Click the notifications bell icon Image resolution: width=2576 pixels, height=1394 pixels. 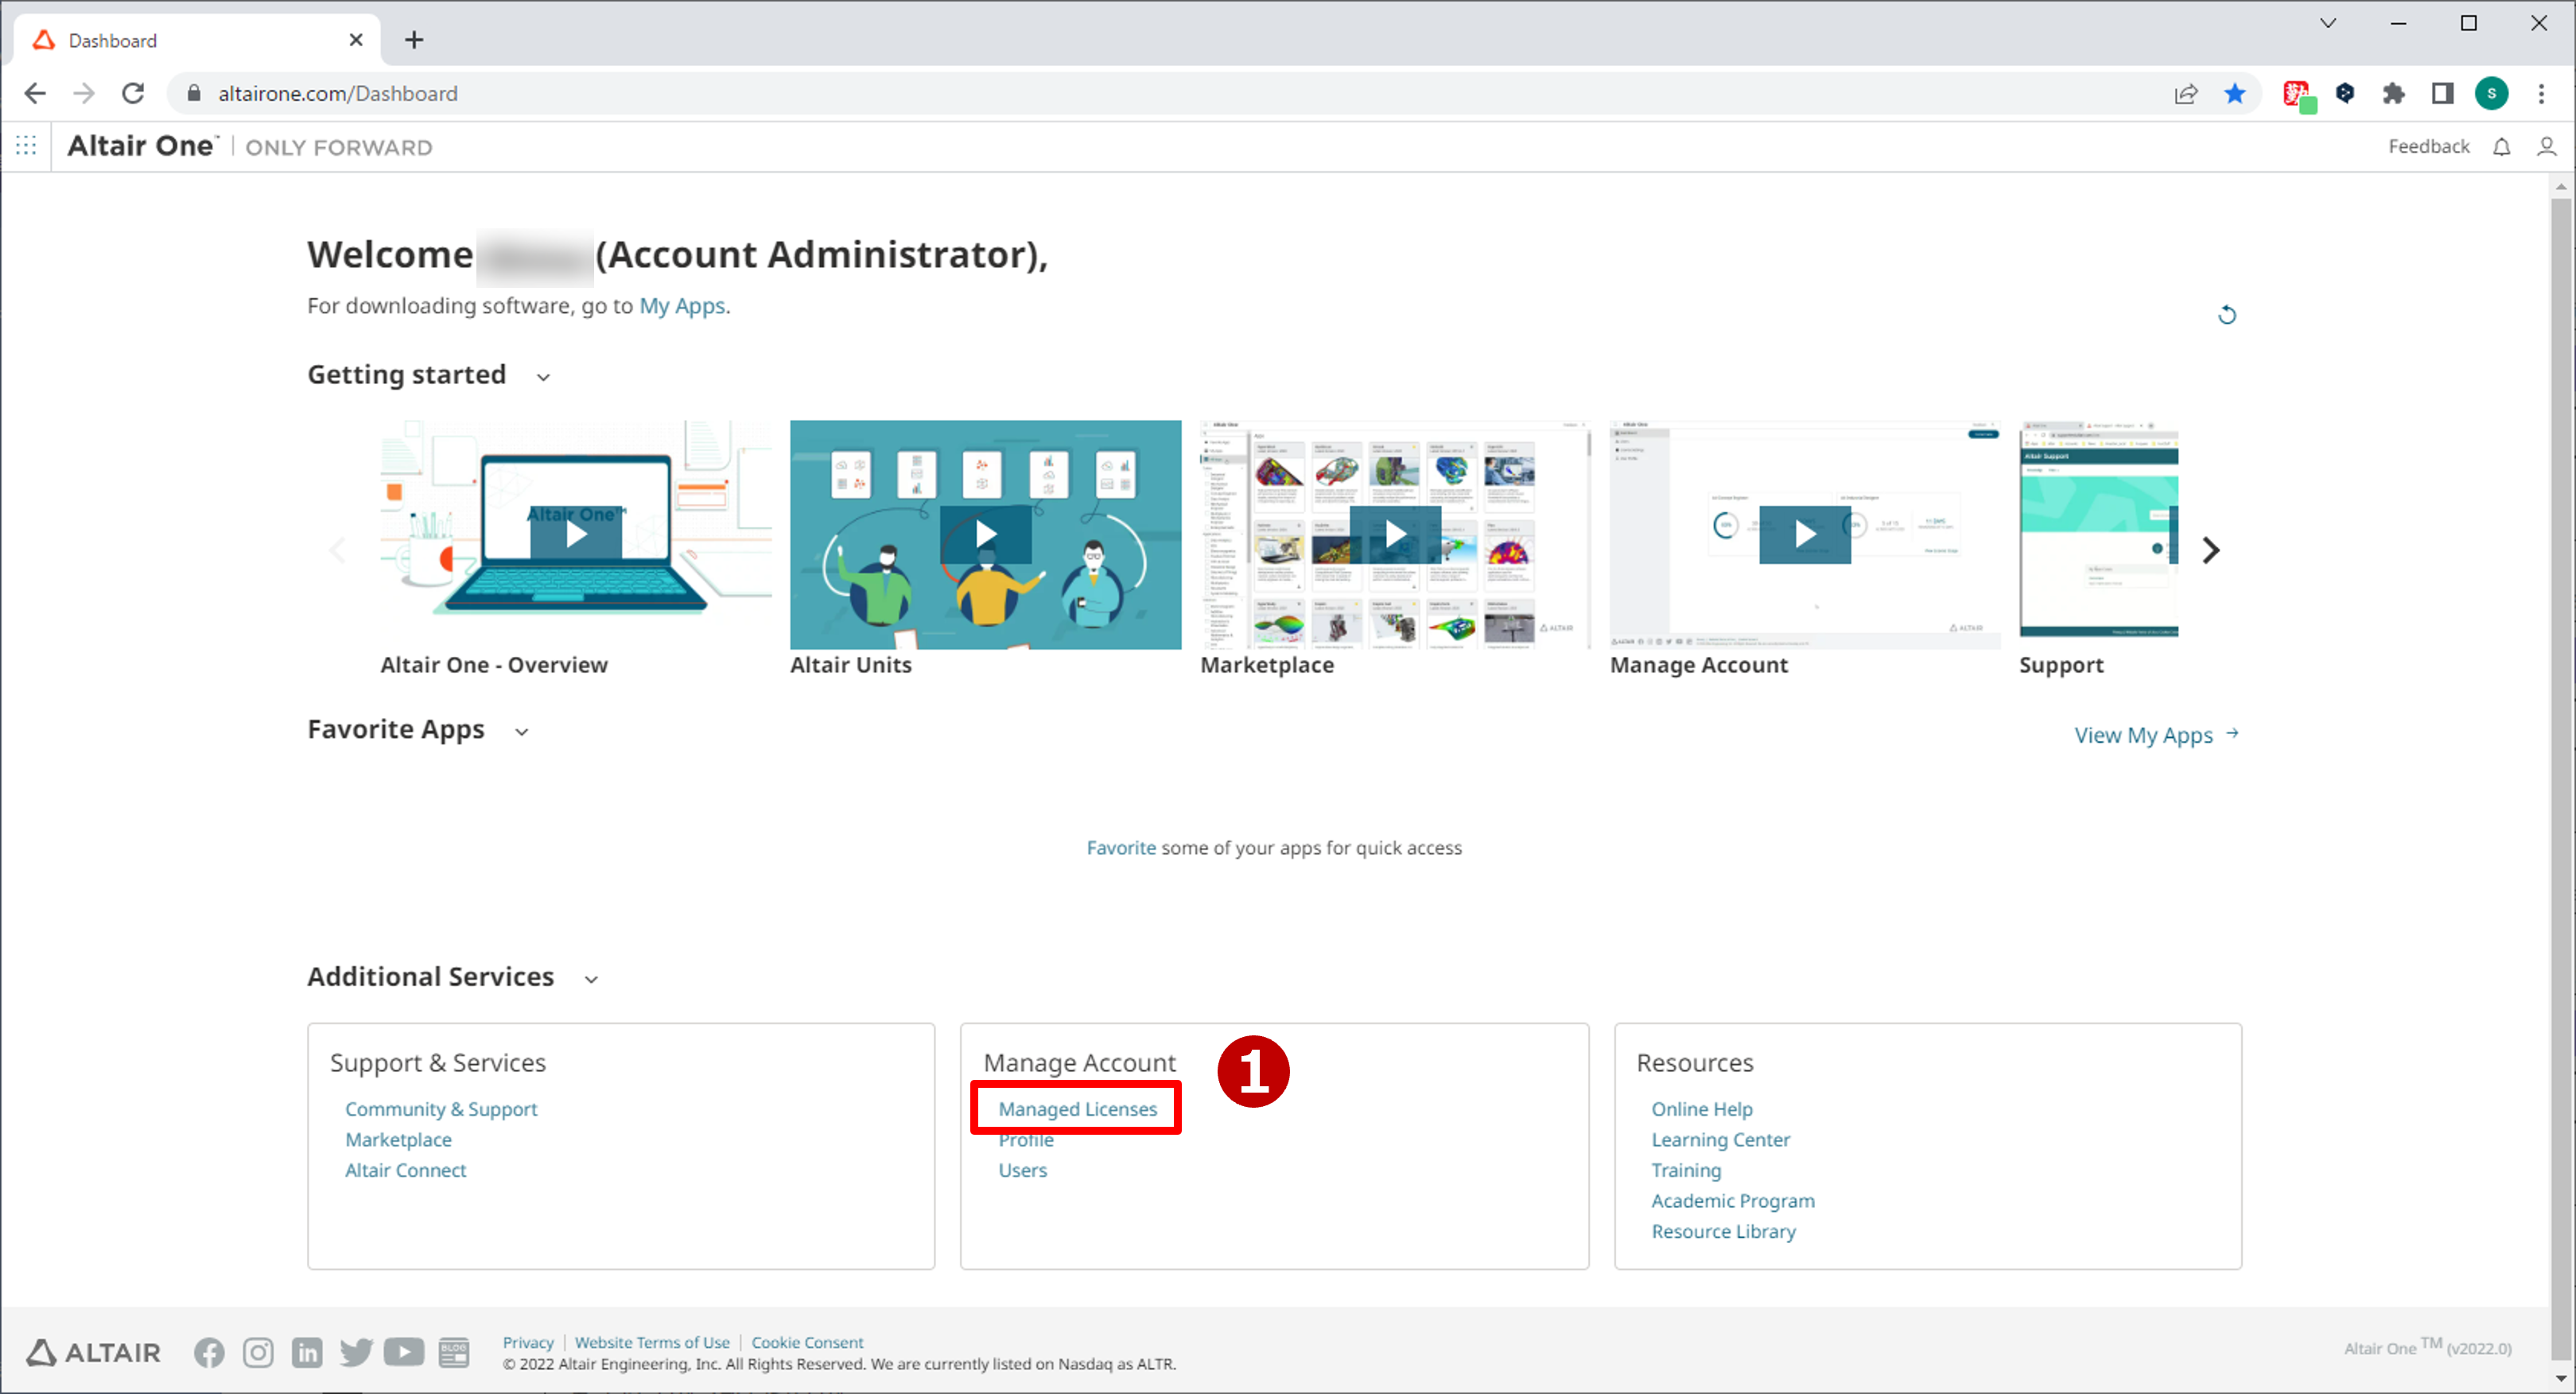pyautogui.click(x=2501, y=147)
